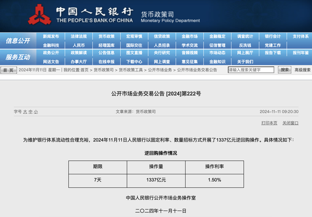The width and height of the screenshot is (312, 217).
Task: Open 公告信息 in the service menu
Action: (107, 53)
